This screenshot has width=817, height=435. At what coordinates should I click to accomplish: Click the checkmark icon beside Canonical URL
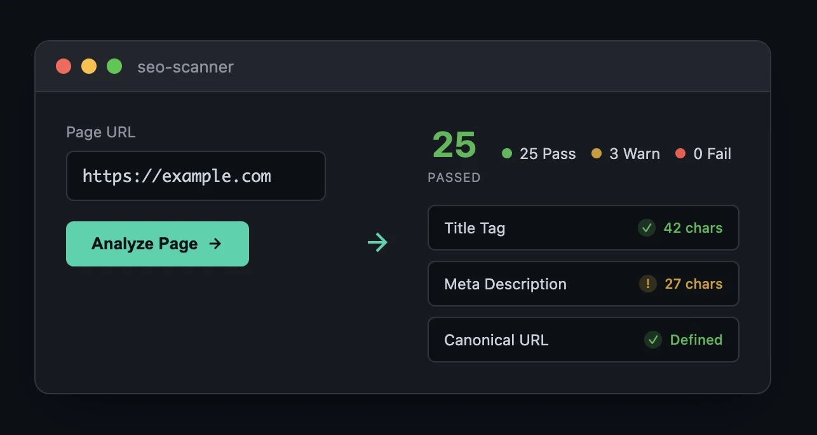tap(652, 340)
